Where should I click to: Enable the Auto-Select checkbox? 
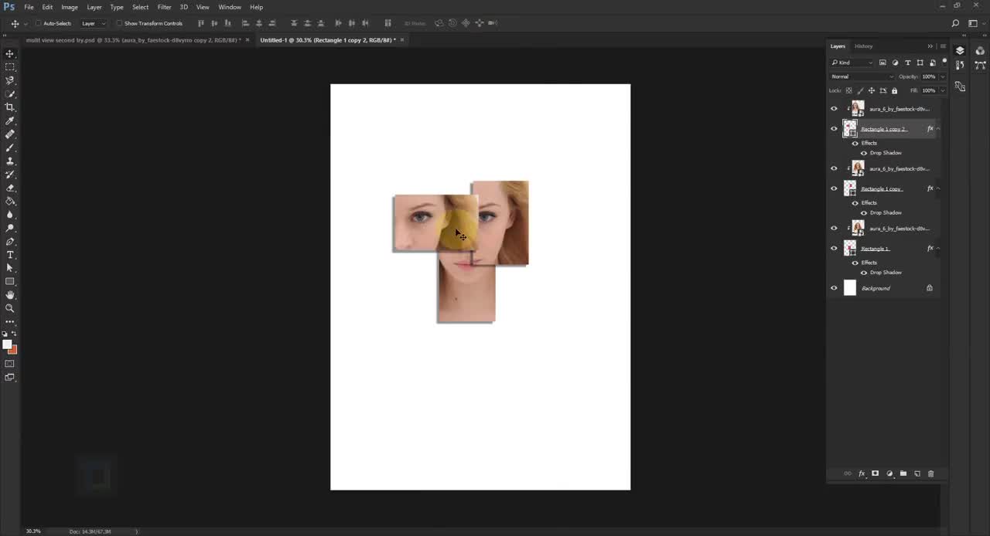click(x=39, y=23)
